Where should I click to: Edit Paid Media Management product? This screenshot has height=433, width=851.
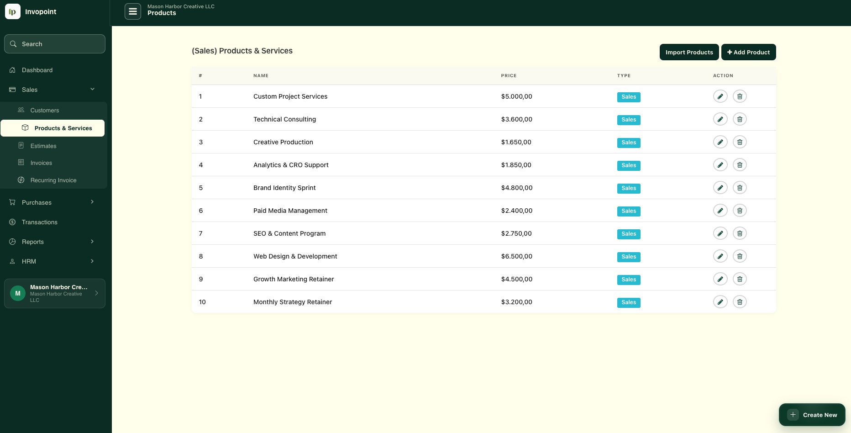[x=720, y=211]
